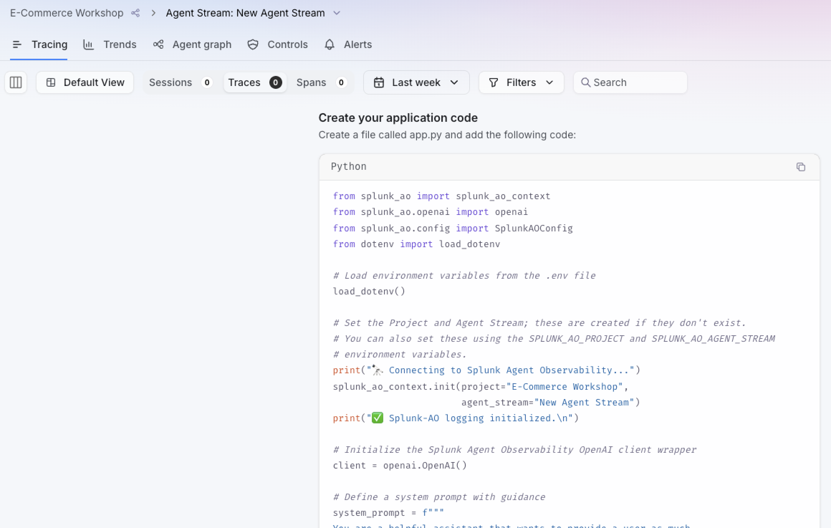This screenshot has height=528, width=831.
Task: Open the Controls tab
Action: (278, 44)
